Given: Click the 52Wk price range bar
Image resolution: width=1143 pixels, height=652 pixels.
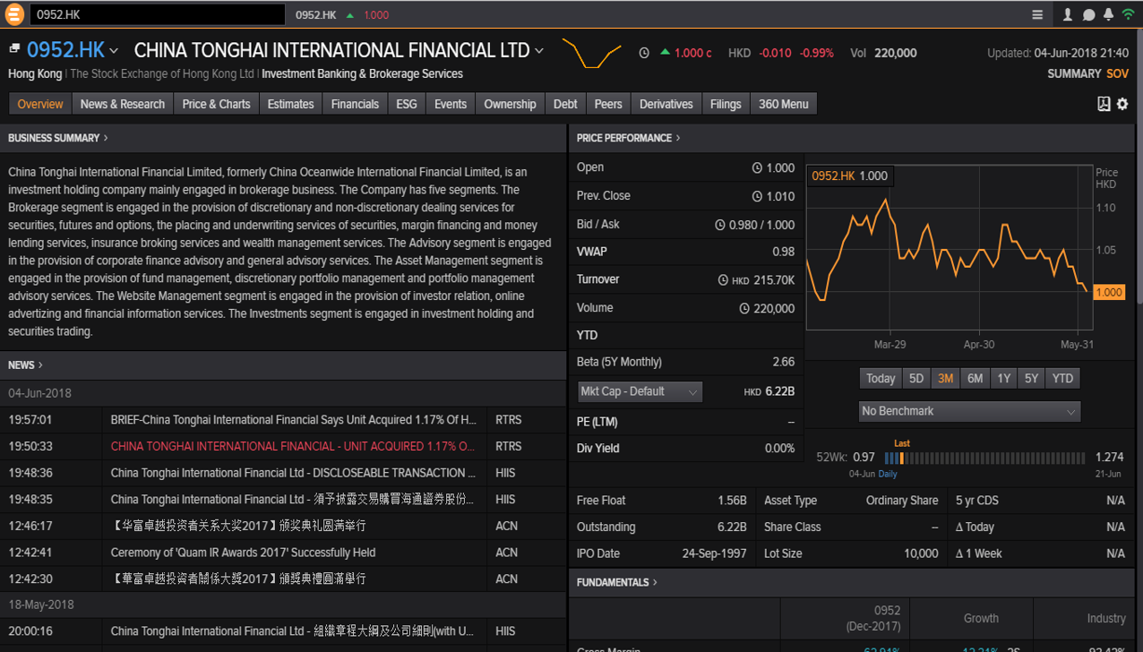Looking at the screenshot, I should point(984,458).
